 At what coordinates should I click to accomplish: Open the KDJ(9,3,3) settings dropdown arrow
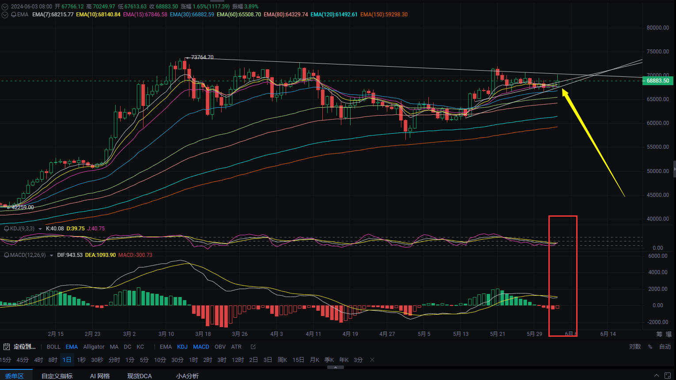coord(40,229)
